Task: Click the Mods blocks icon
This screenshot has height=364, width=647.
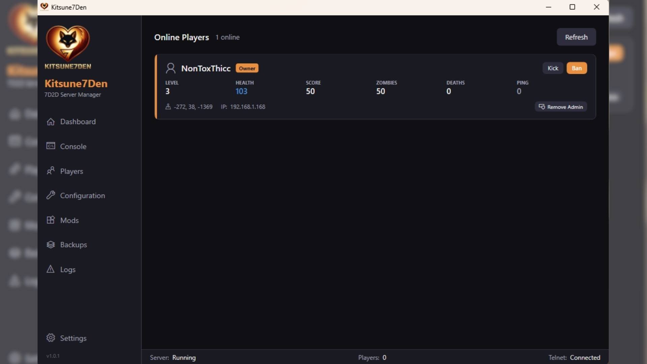Action: (51, 220)
